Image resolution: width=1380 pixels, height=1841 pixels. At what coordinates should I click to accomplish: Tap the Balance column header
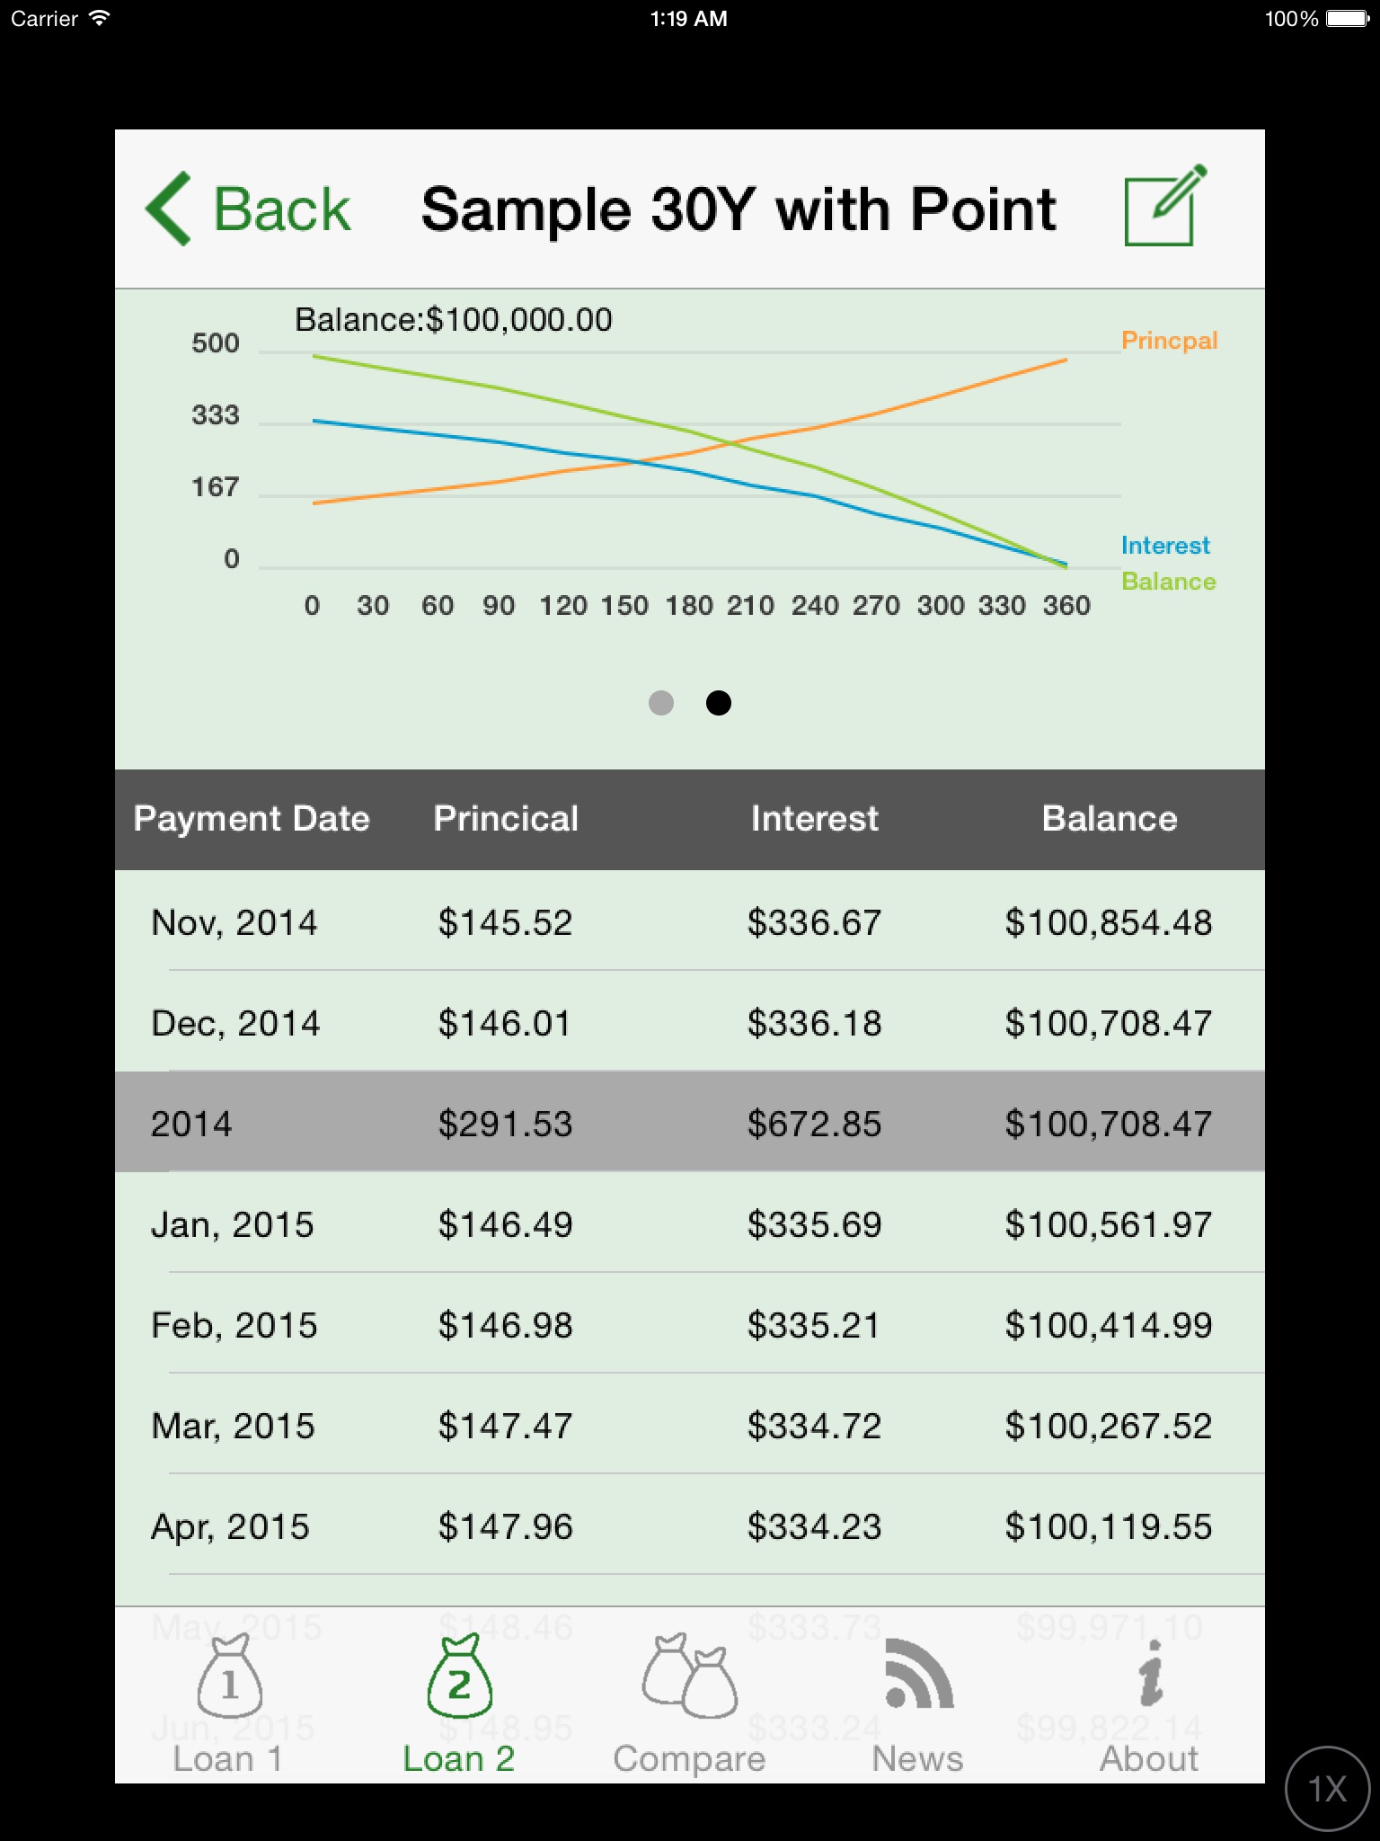(x=1109, y=819)
